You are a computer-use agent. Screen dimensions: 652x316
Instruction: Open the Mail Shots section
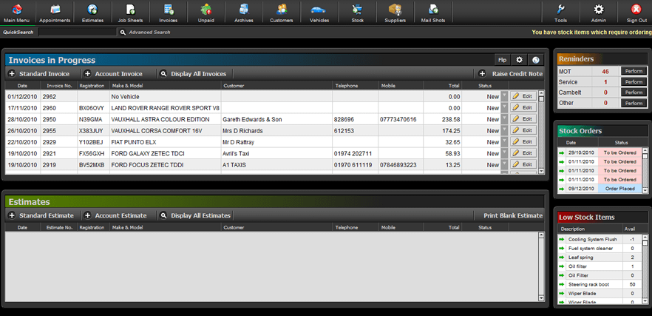[x=433, y=13]
